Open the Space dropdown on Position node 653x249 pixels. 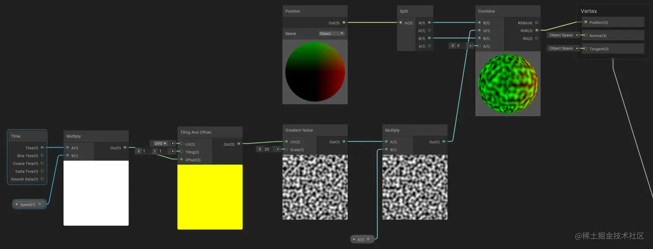point(332,33)
